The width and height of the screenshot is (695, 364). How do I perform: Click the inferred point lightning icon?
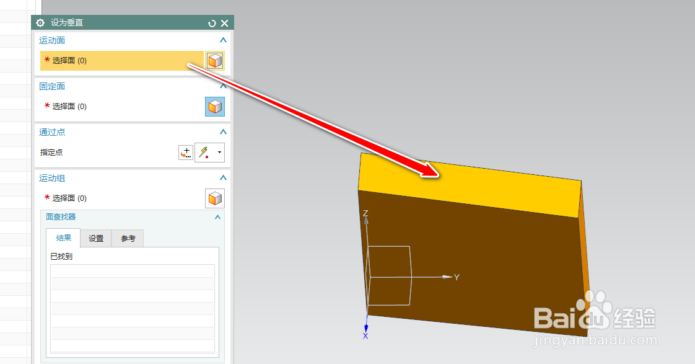point(204,153)
